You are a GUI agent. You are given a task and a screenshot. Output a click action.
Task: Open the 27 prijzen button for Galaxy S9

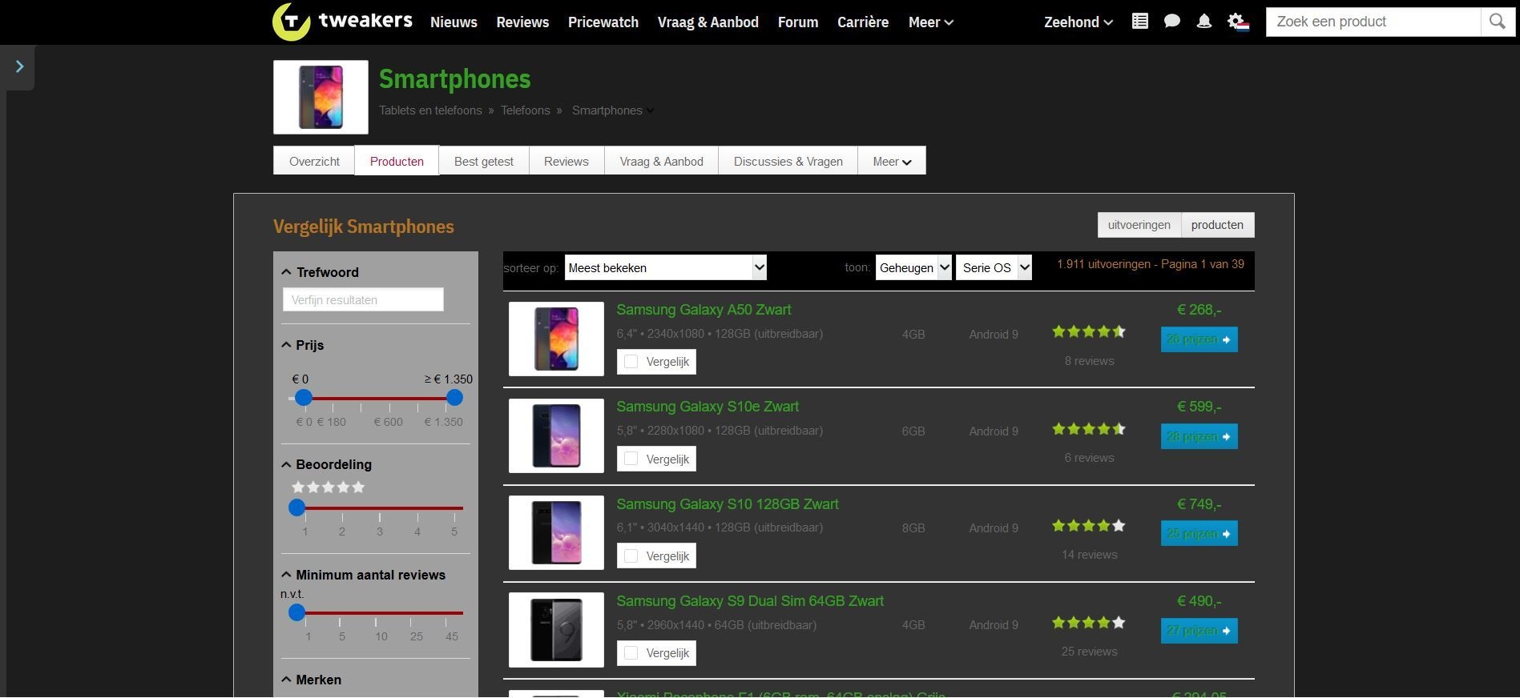pyautogui.click(x=1199, y=631)
